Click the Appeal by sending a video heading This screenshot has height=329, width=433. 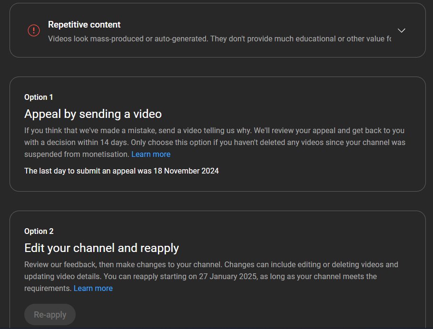[93, 114]
